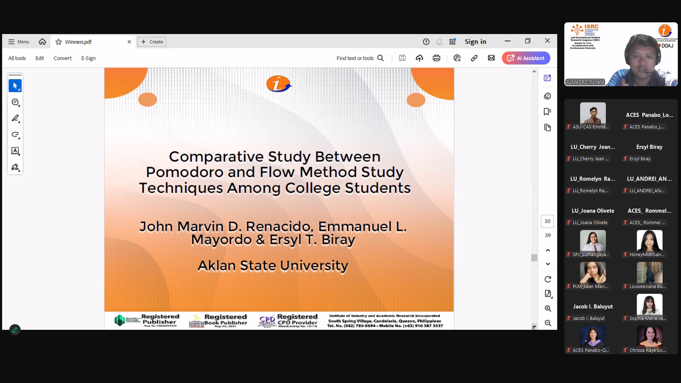
Task: Open the Convert menu
Action: point(62,58)
